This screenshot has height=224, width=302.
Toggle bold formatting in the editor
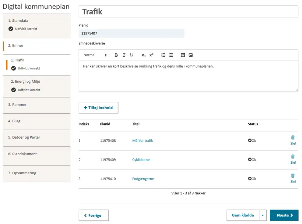116,55
